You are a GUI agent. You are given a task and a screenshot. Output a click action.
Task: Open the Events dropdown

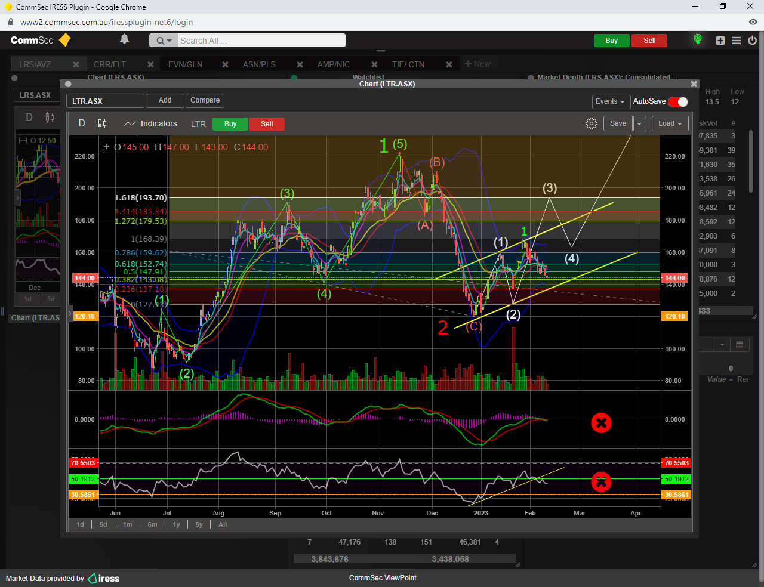(x=610, y=101)
